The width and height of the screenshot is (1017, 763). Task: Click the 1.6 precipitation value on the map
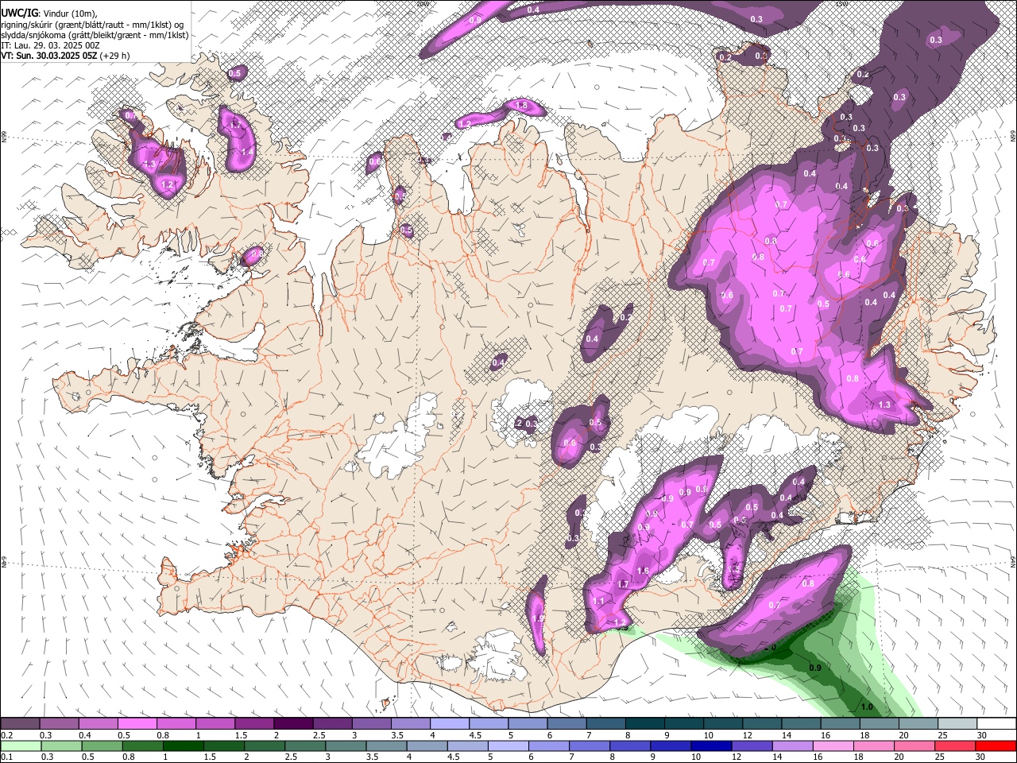(643, 571)
